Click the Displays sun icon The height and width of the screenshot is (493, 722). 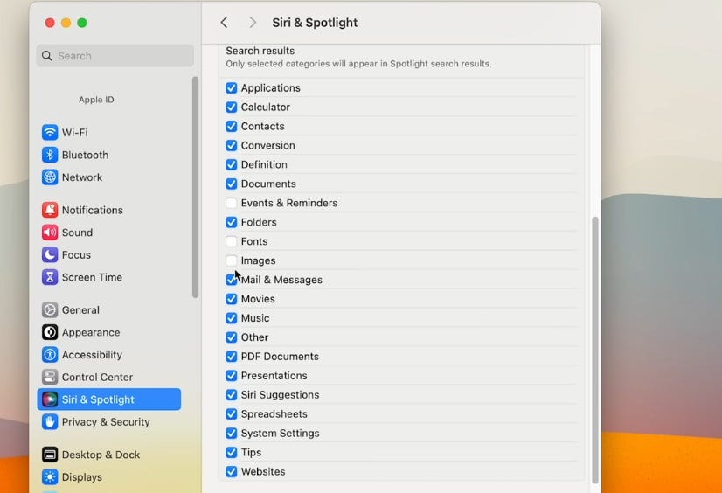point(50,477)
